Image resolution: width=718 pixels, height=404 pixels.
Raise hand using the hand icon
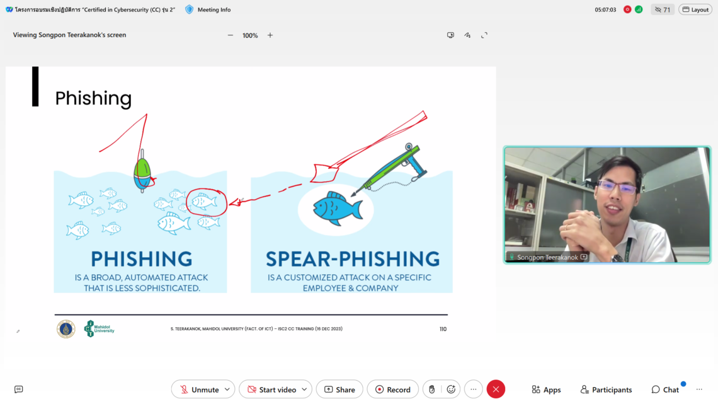coord(432,390)
